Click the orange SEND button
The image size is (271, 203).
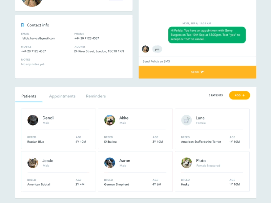pos(197,72)
